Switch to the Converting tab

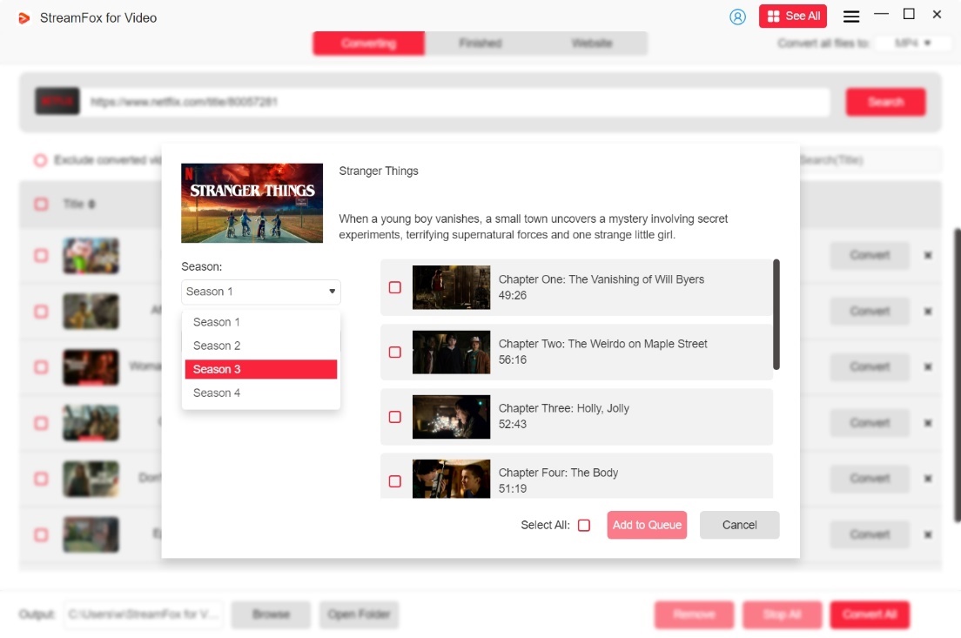click(368, 44)
